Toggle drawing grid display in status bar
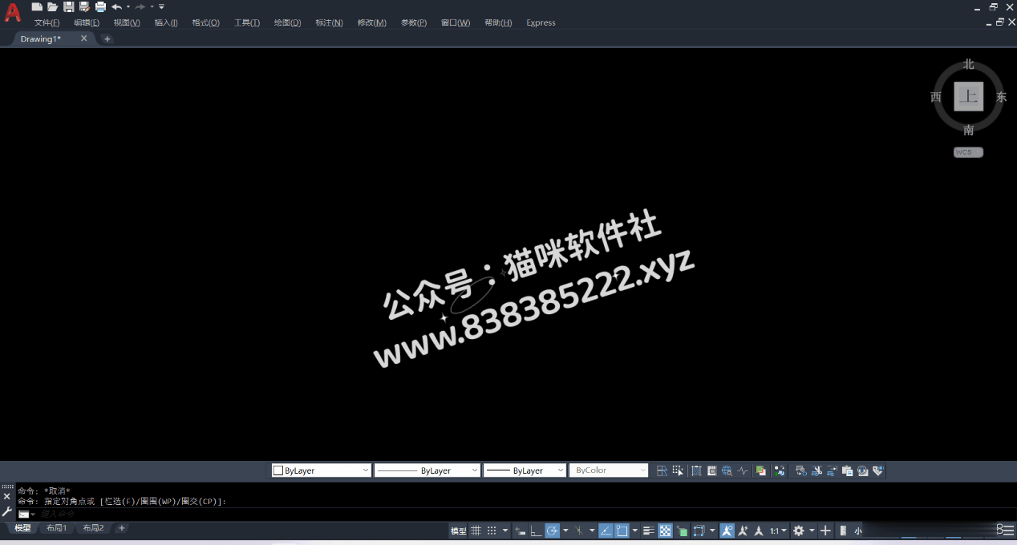Image resolution: width=1017 pixels, height=545 pixels. (x=476, y=531)
